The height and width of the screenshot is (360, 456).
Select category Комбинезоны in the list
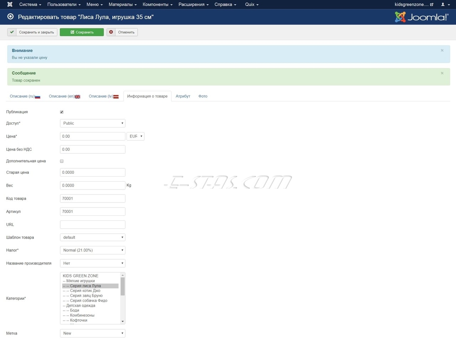90,315
